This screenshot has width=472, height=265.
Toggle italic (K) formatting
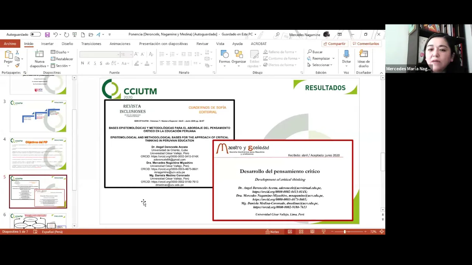click(x=88, y=63)
